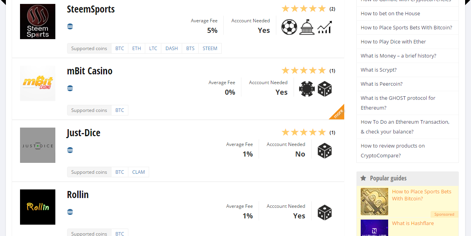The image size is (471, 236).
Task: Open 'What is Scrypt?' guide link
Action: pos(379,70)
